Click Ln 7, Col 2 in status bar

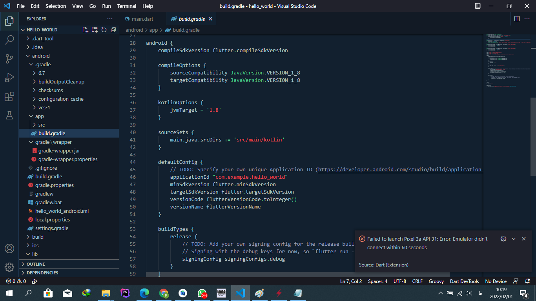(351, 281)
